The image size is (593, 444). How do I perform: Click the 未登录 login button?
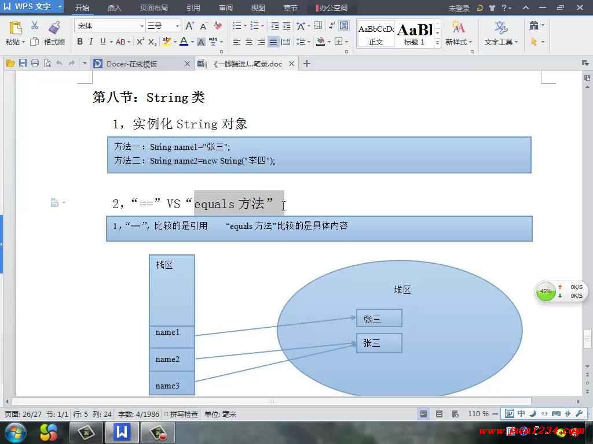click(x=459, y=8)
